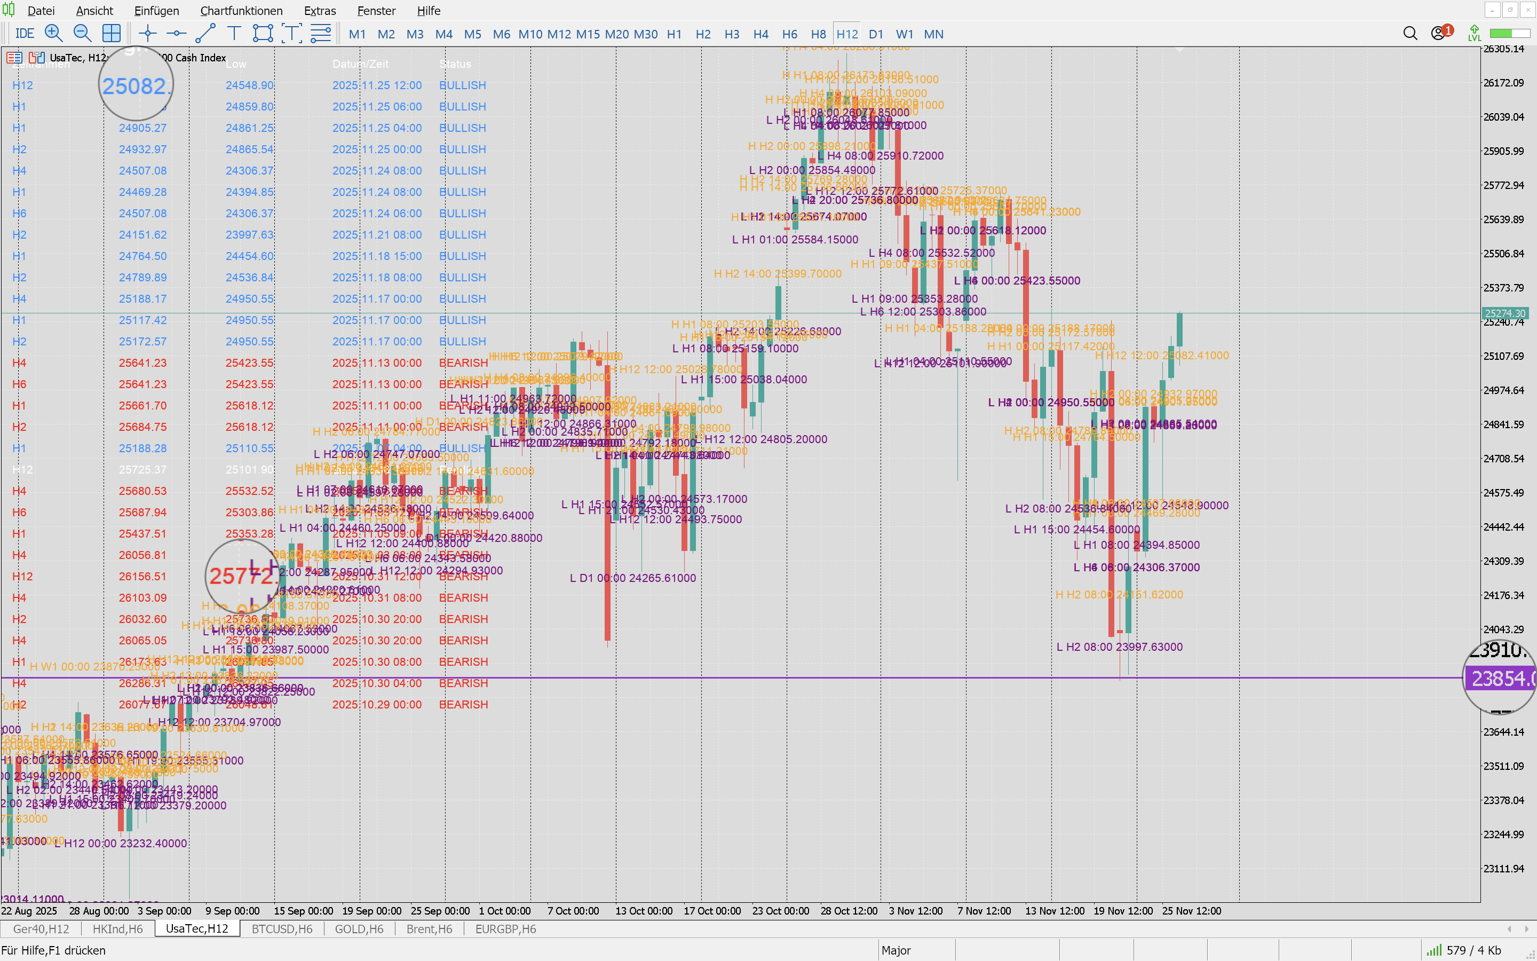Image resolution: width=1537 pixels, height=961 pixels.
Task: Open the Einfügen menu
Action: click(x=156, y=11)
